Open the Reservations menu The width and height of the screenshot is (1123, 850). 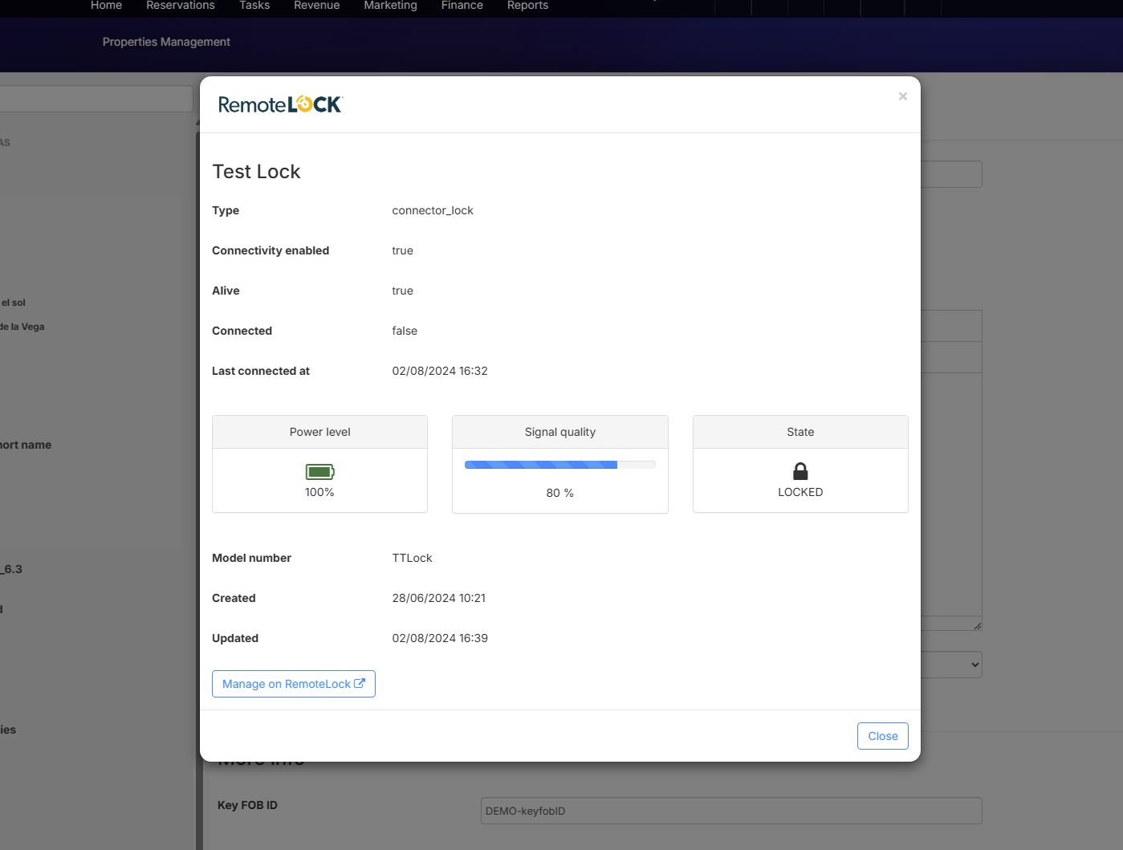181,6
